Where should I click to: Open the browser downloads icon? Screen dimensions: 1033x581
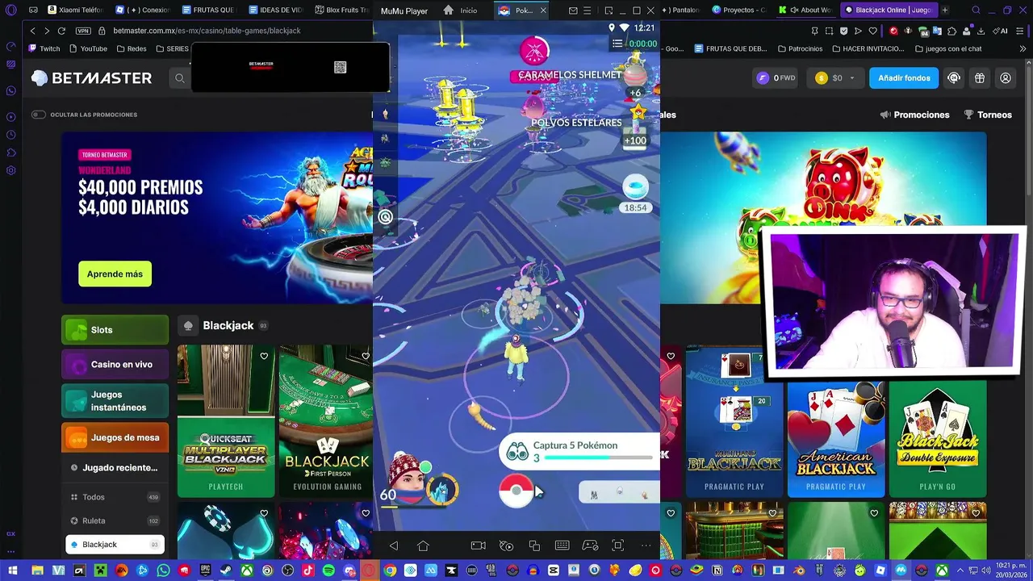click(x=982, y=31)
